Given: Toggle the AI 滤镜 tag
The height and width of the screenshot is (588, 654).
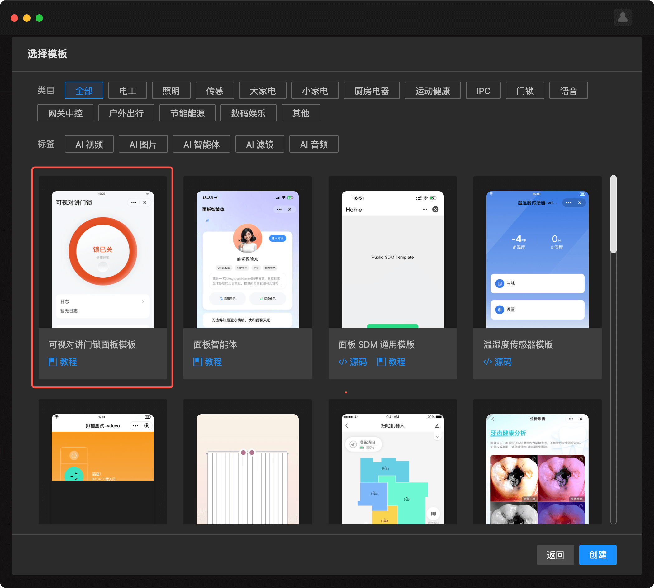Looking at the screenshot, I should point(260,145).
